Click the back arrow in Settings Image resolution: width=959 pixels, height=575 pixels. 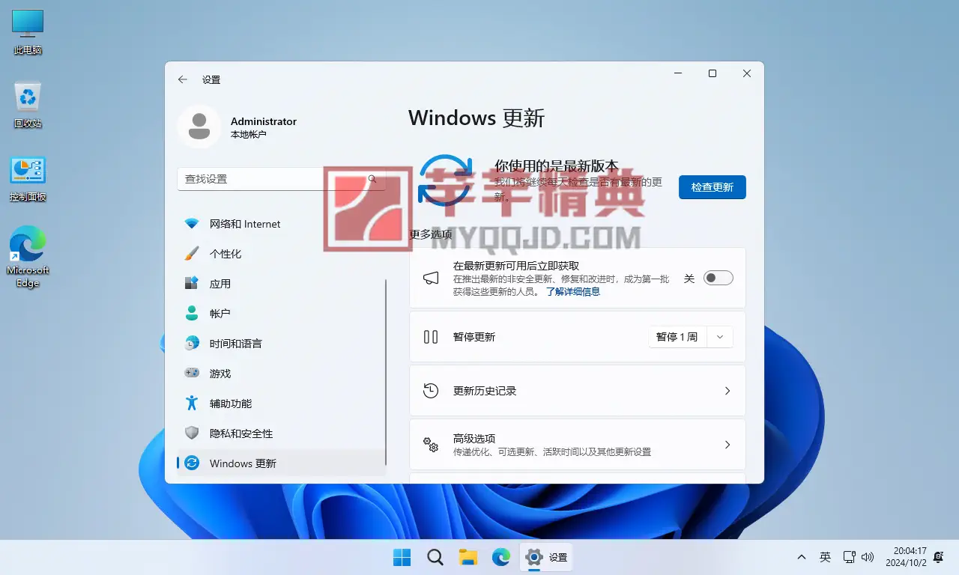[x=183, y=79]
